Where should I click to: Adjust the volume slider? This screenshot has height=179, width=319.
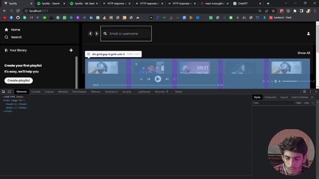[x=297, y=81]
